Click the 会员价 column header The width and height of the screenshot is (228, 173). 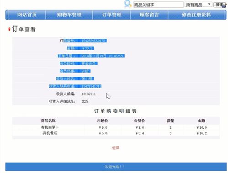pos(139,121)
